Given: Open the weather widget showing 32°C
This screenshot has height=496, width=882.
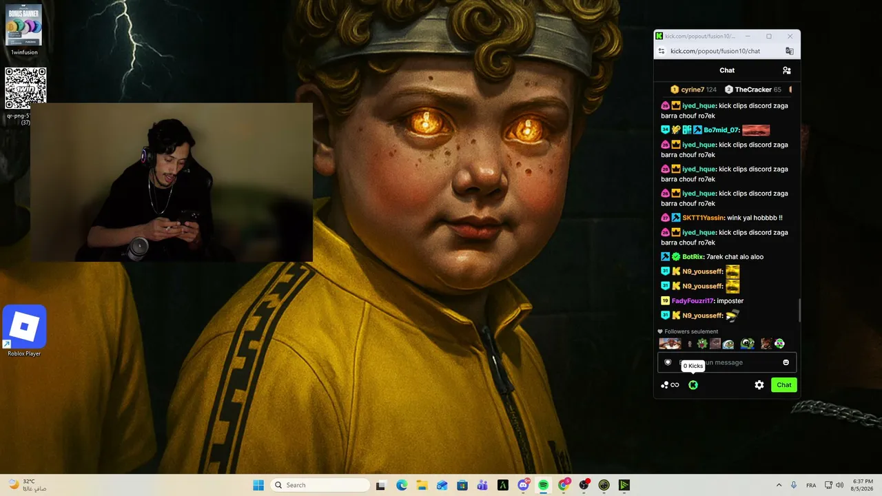Looking at the screenshot, I should click(x=28, y=485).
